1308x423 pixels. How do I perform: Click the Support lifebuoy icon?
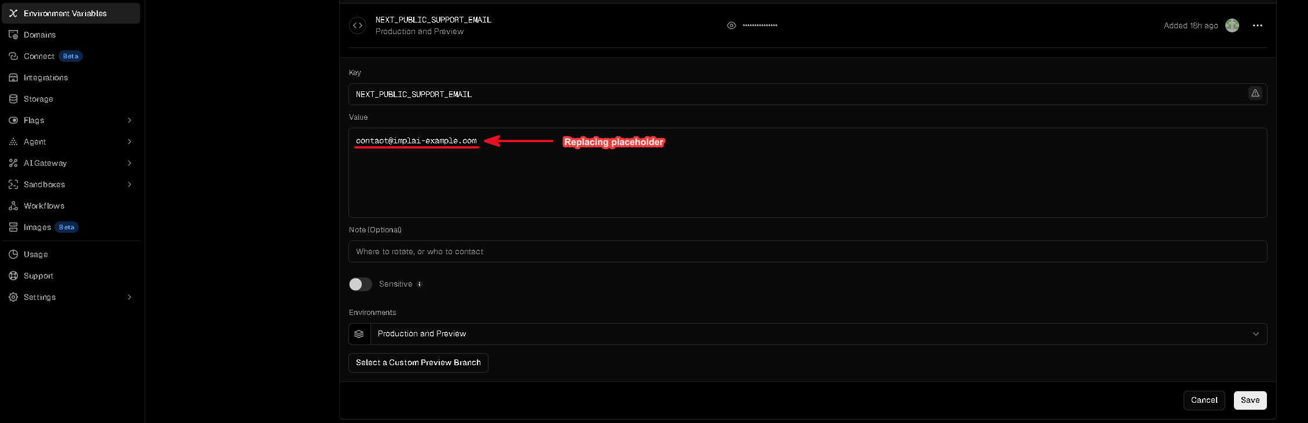(x=13, y=276)
